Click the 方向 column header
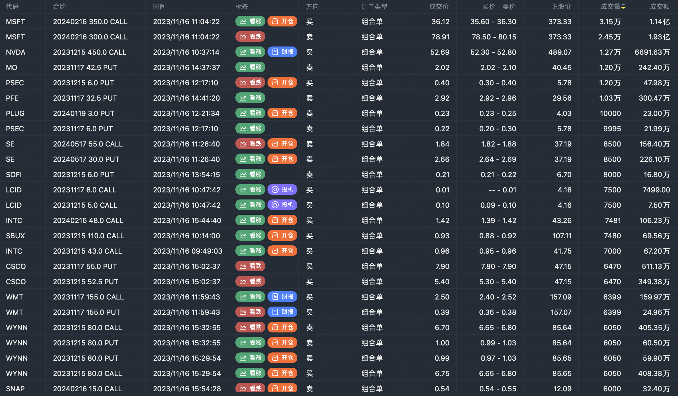678x396 pixels. click(x=313, y=6)
